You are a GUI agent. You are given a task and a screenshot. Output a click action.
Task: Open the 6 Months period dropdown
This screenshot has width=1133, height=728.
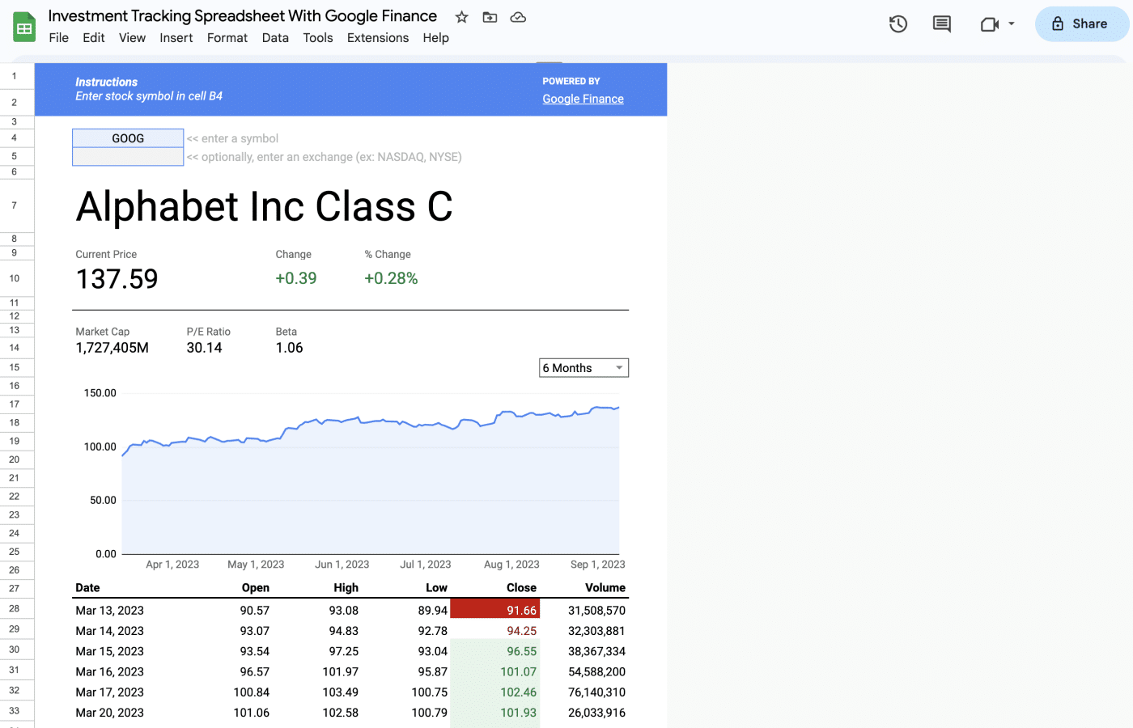tap(583, 368)
